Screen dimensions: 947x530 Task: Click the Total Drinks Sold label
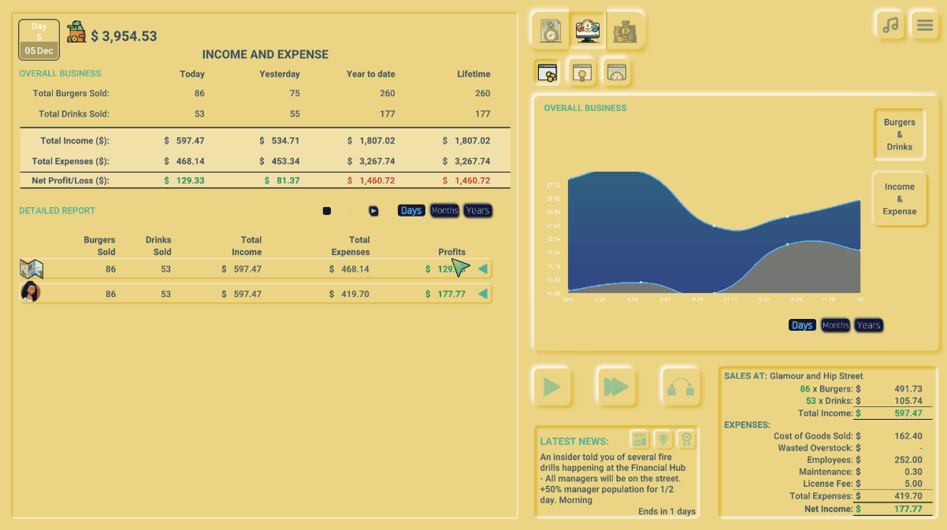(x=74, y=113)
